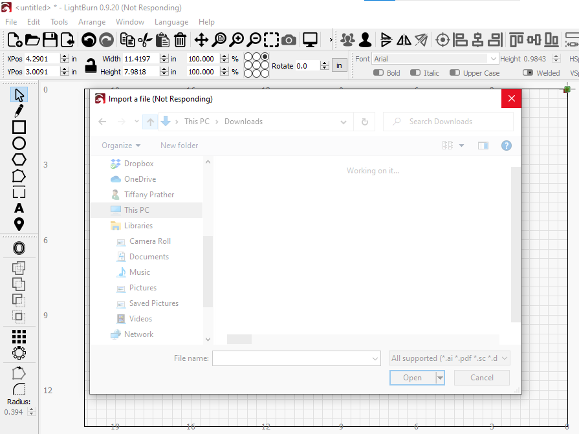The height and width of the screenshot is (434, 579).
Task: Activate the Pan/Move view tool
Action: click(x=201, y=39)
